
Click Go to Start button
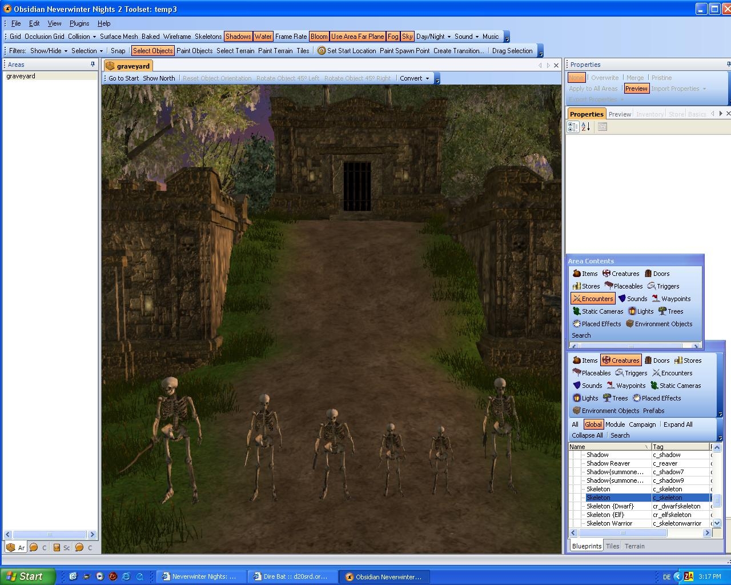point(123,78)
